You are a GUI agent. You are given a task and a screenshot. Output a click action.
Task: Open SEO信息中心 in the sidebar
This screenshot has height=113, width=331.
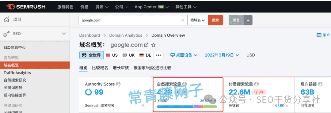pyautogui.click(x=15, y=48)
